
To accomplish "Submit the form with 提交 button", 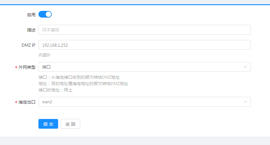I will [48, 124].
